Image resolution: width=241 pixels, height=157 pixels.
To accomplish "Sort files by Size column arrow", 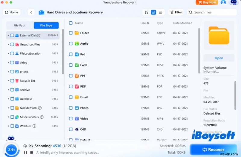I will pyautogui.click(x=148, y=23).
